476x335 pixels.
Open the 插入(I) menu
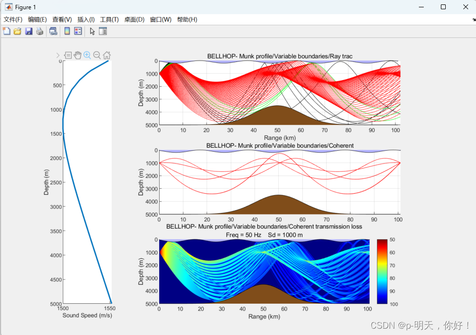pyautogui.click(x=86, y=20)
